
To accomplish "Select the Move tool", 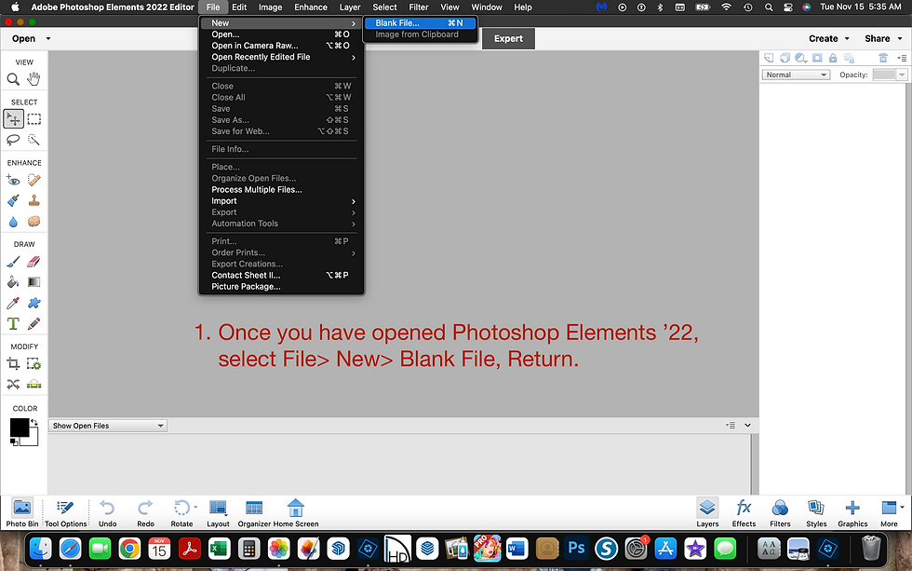I will [13, 118].
